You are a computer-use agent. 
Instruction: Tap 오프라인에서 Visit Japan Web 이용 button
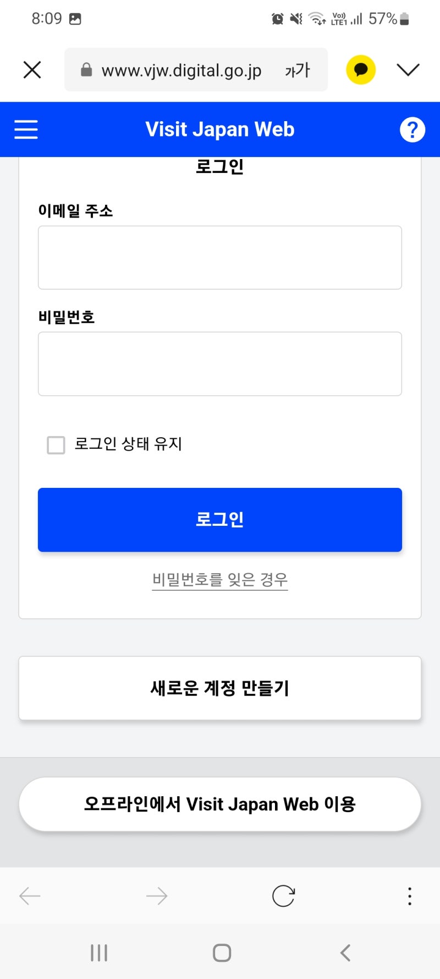[220, 804]
